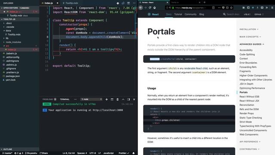Collapse Advanced Guides section
Screen dimensions: 275x155
click(252, 44)
